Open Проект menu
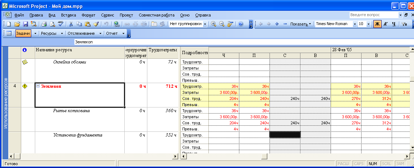This screenshot has width=414, height=168. coord(126,15)
